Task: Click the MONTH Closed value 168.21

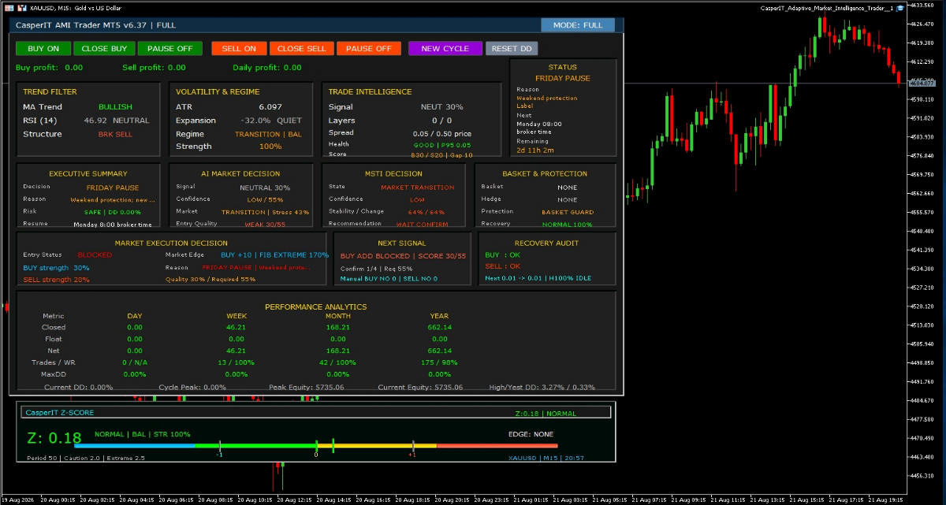Action: (x=338, y=327)
